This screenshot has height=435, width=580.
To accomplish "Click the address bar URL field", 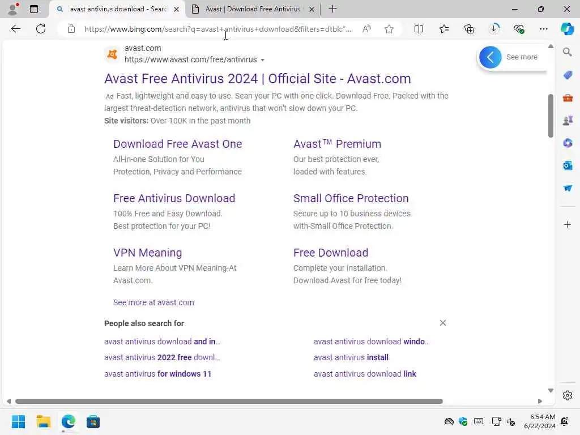I will (x=218, y=29).
